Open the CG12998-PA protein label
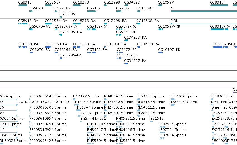Image resolution: width=237 pixels, height=145 pixels. [116, 44]
